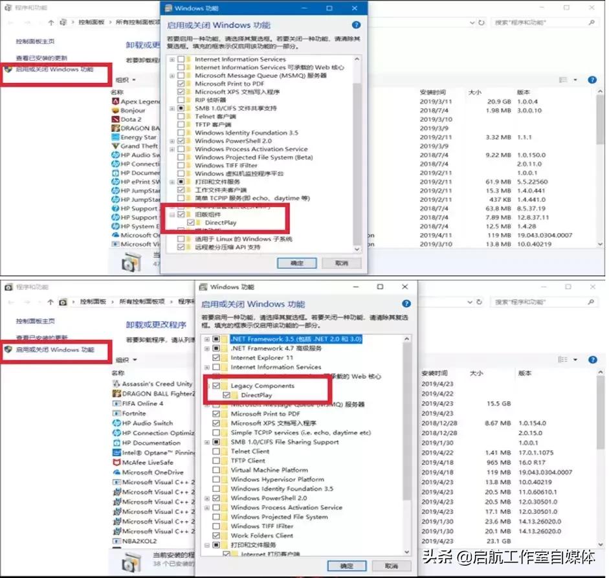Select the Bonjour program icon

click(x=115, y=110)
